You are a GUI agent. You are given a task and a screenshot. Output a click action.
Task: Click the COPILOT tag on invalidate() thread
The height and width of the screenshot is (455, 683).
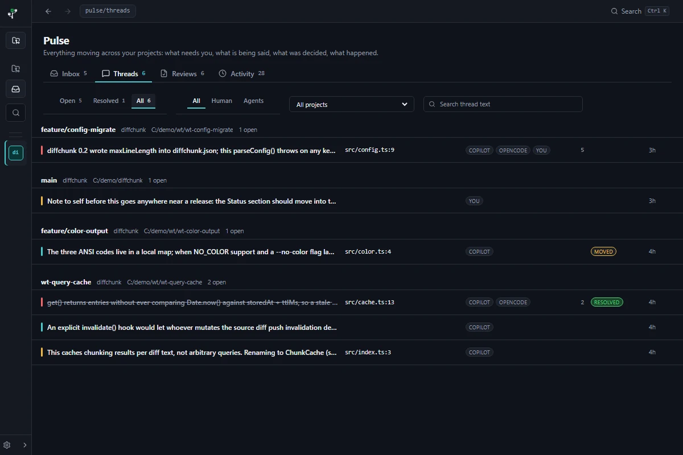click(x=479, y=327)
